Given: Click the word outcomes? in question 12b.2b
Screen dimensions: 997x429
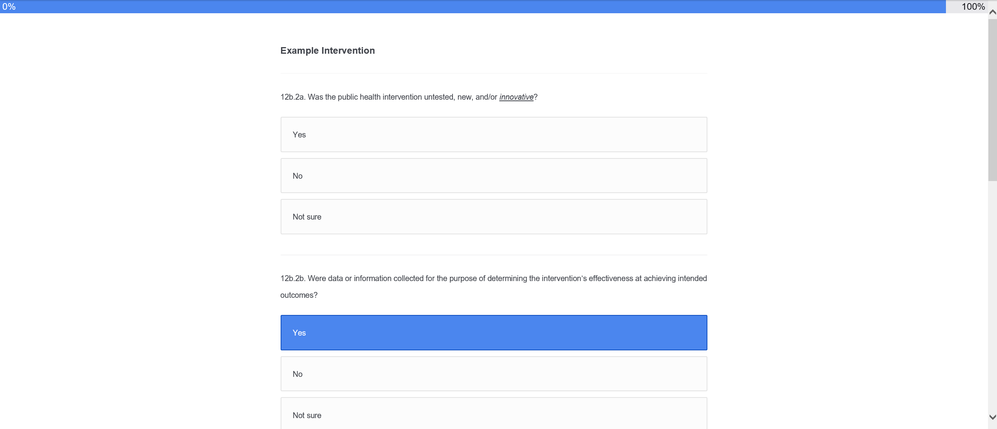Looking at the screenshot, I should tap(299, 295).
